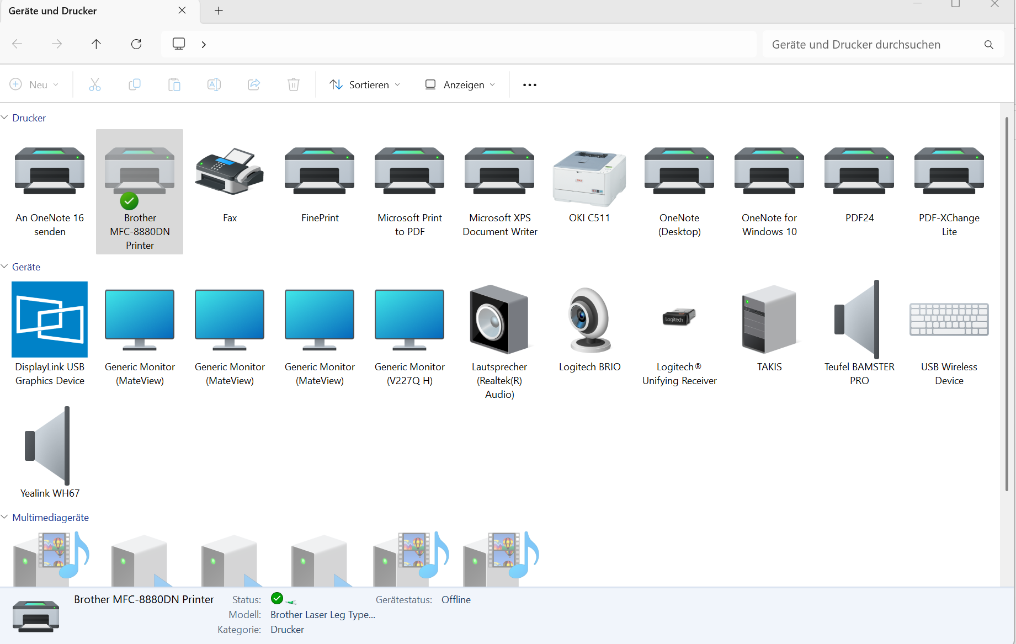Collapse the Drucker section
The width and height of the screenshot is (1016, 644).
point(4,118)
